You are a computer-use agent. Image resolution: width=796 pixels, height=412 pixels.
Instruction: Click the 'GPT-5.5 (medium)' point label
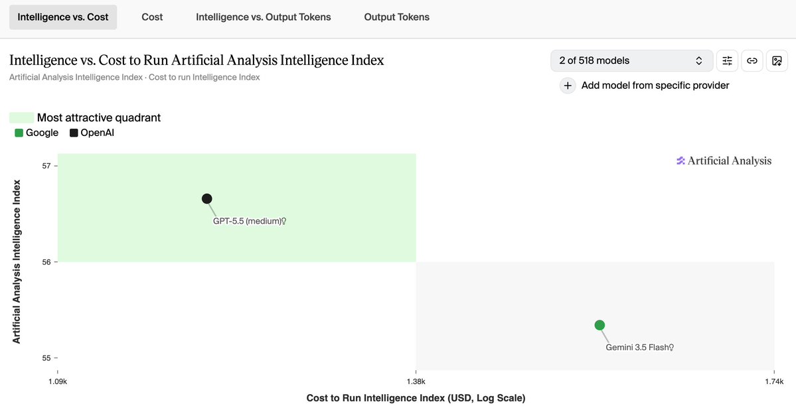pos(247,221)
